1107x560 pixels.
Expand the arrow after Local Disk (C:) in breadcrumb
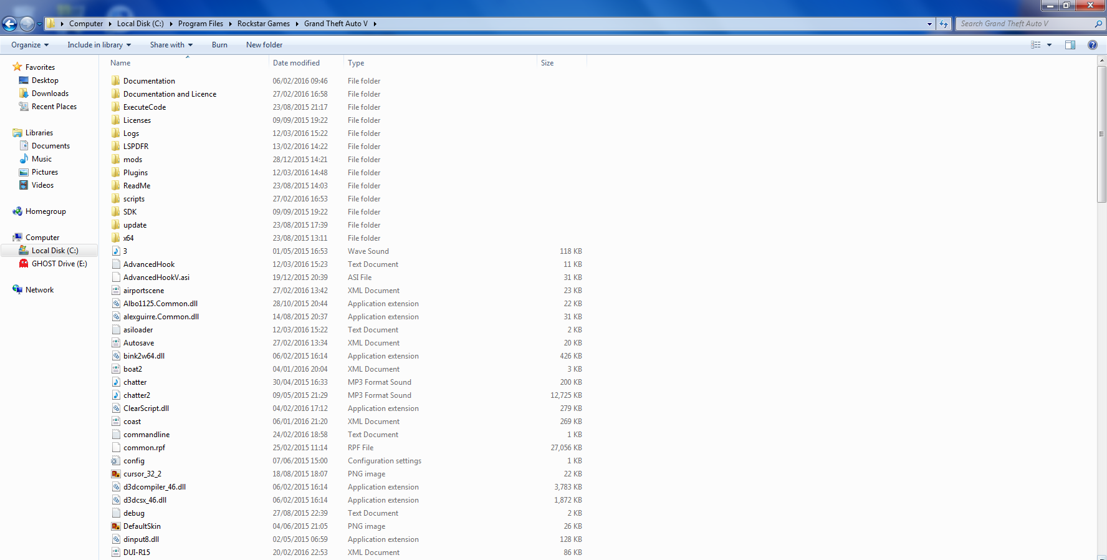pyautogui.click(x=171, y=24)
